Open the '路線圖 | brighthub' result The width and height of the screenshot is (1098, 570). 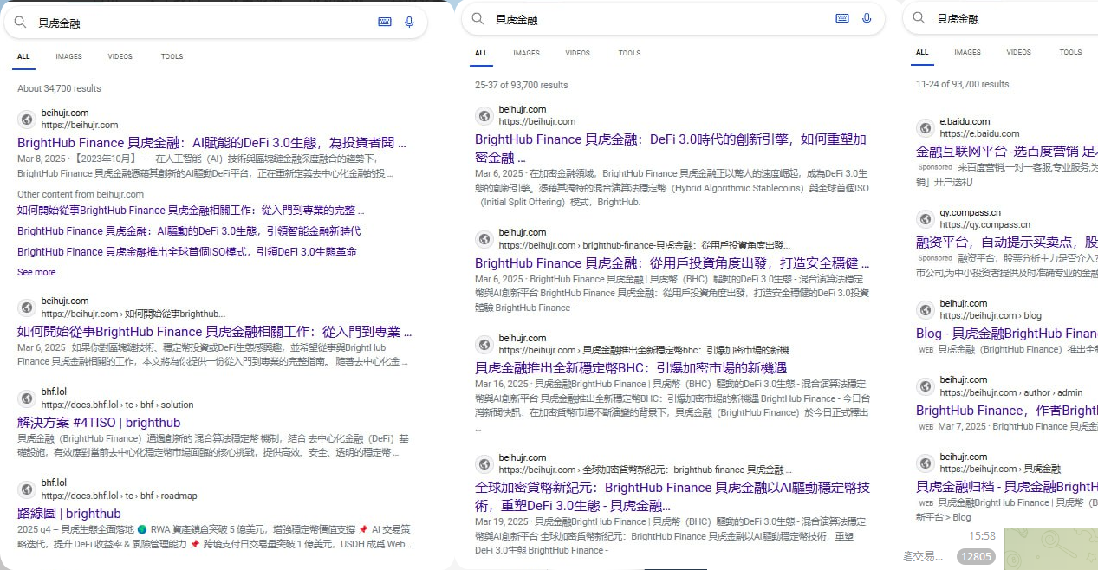click(x=69, y=514)
